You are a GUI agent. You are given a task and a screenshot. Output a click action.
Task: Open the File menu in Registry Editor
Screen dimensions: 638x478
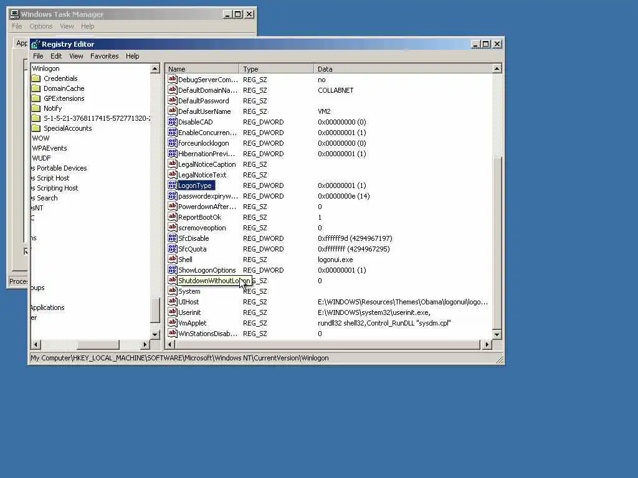pos(38,56)
